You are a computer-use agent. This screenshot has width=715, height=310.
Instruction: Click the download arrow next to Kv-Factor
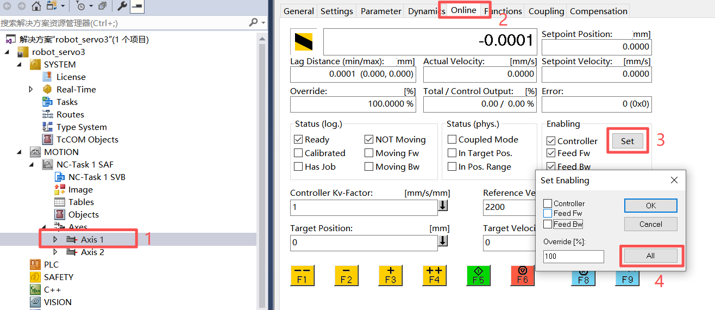pyautogui.click(x=443, y=206)
